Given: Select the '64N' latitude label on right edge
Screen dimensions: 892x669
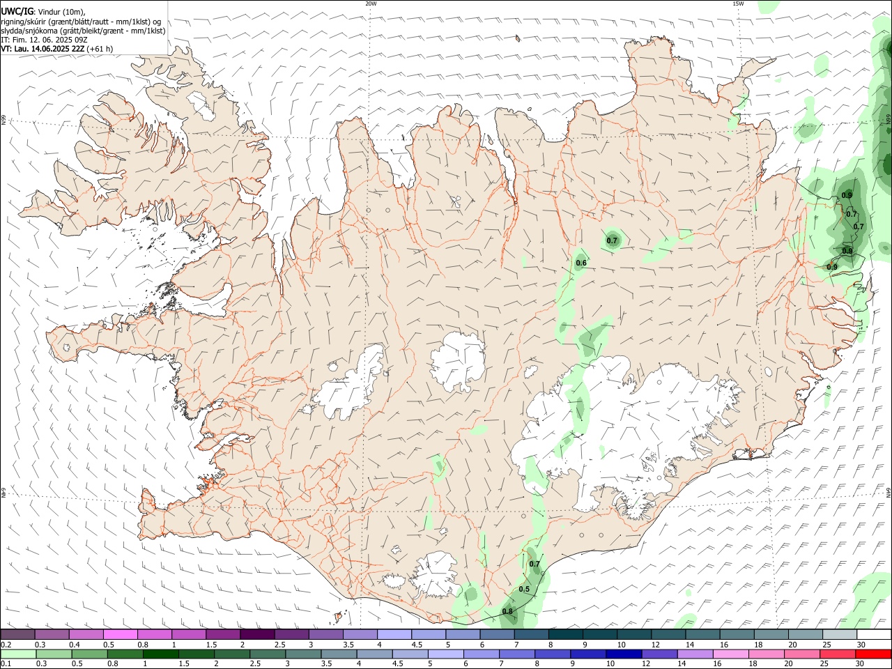Looking at the screenshot, I should click(x=889, y=492).
